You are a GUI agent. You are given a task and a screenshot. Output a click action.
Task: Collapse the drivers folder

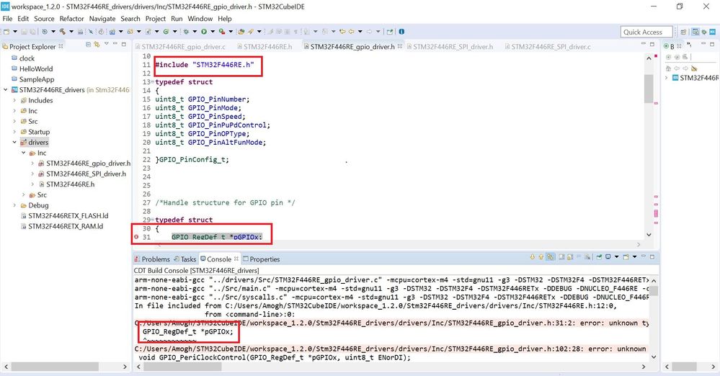pos(14,143)
